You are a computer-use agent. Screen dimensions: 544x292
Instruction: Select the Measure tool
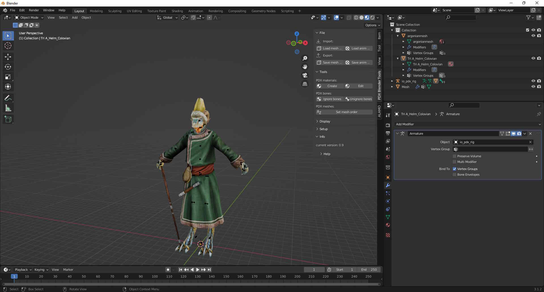tap(8, 108)
